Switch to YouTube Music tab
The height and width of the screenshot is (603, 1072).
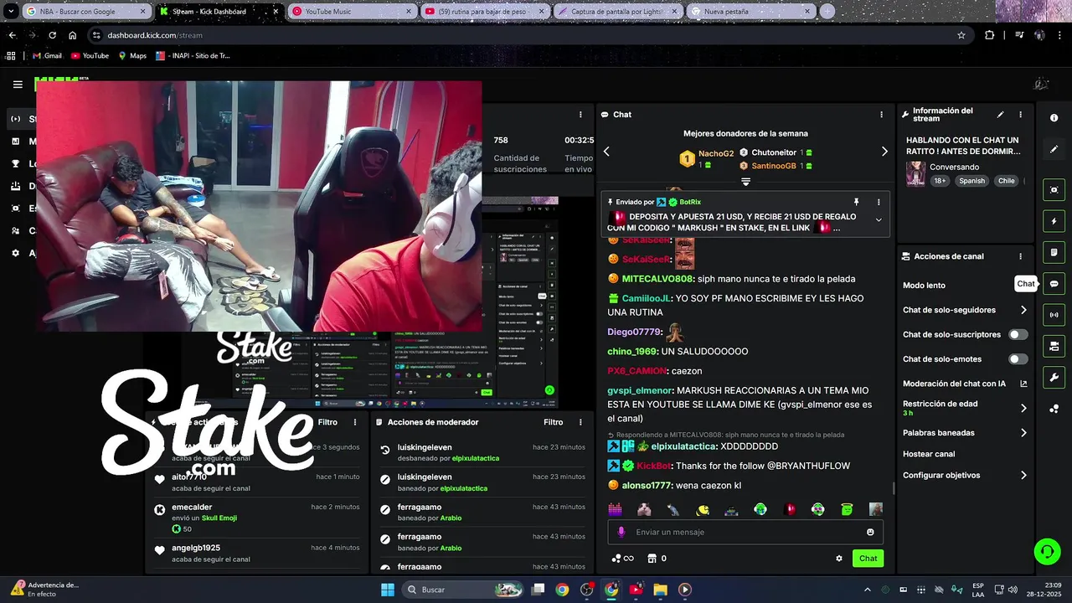[x=352, y=11]
